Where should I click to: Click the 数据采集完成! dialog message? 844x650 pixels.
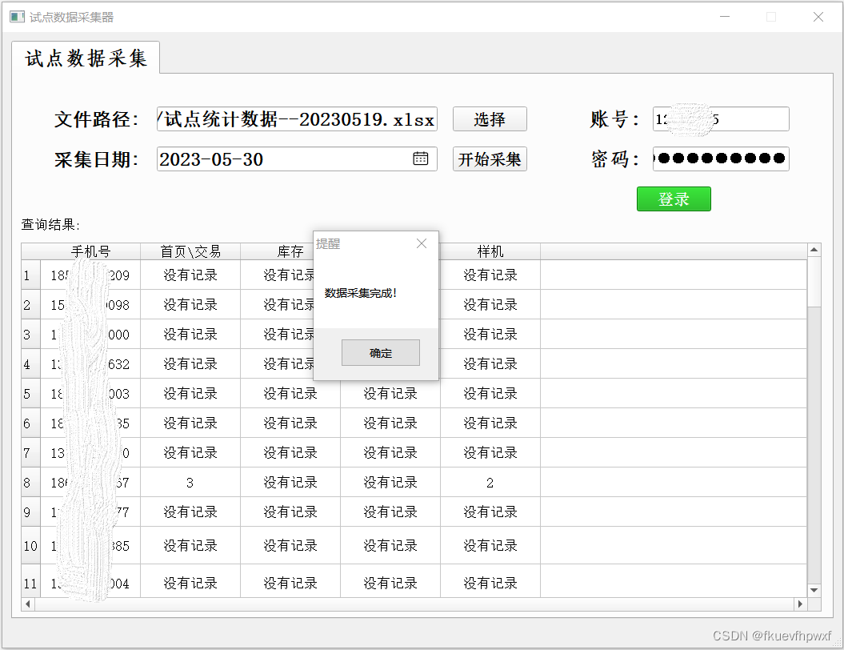(x=360, y=293)
